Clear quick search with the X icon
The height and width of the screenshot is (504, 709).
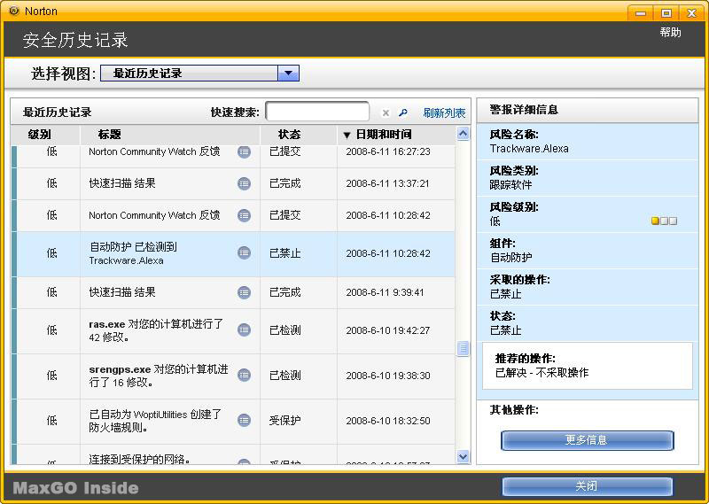[x=386, y=113]
